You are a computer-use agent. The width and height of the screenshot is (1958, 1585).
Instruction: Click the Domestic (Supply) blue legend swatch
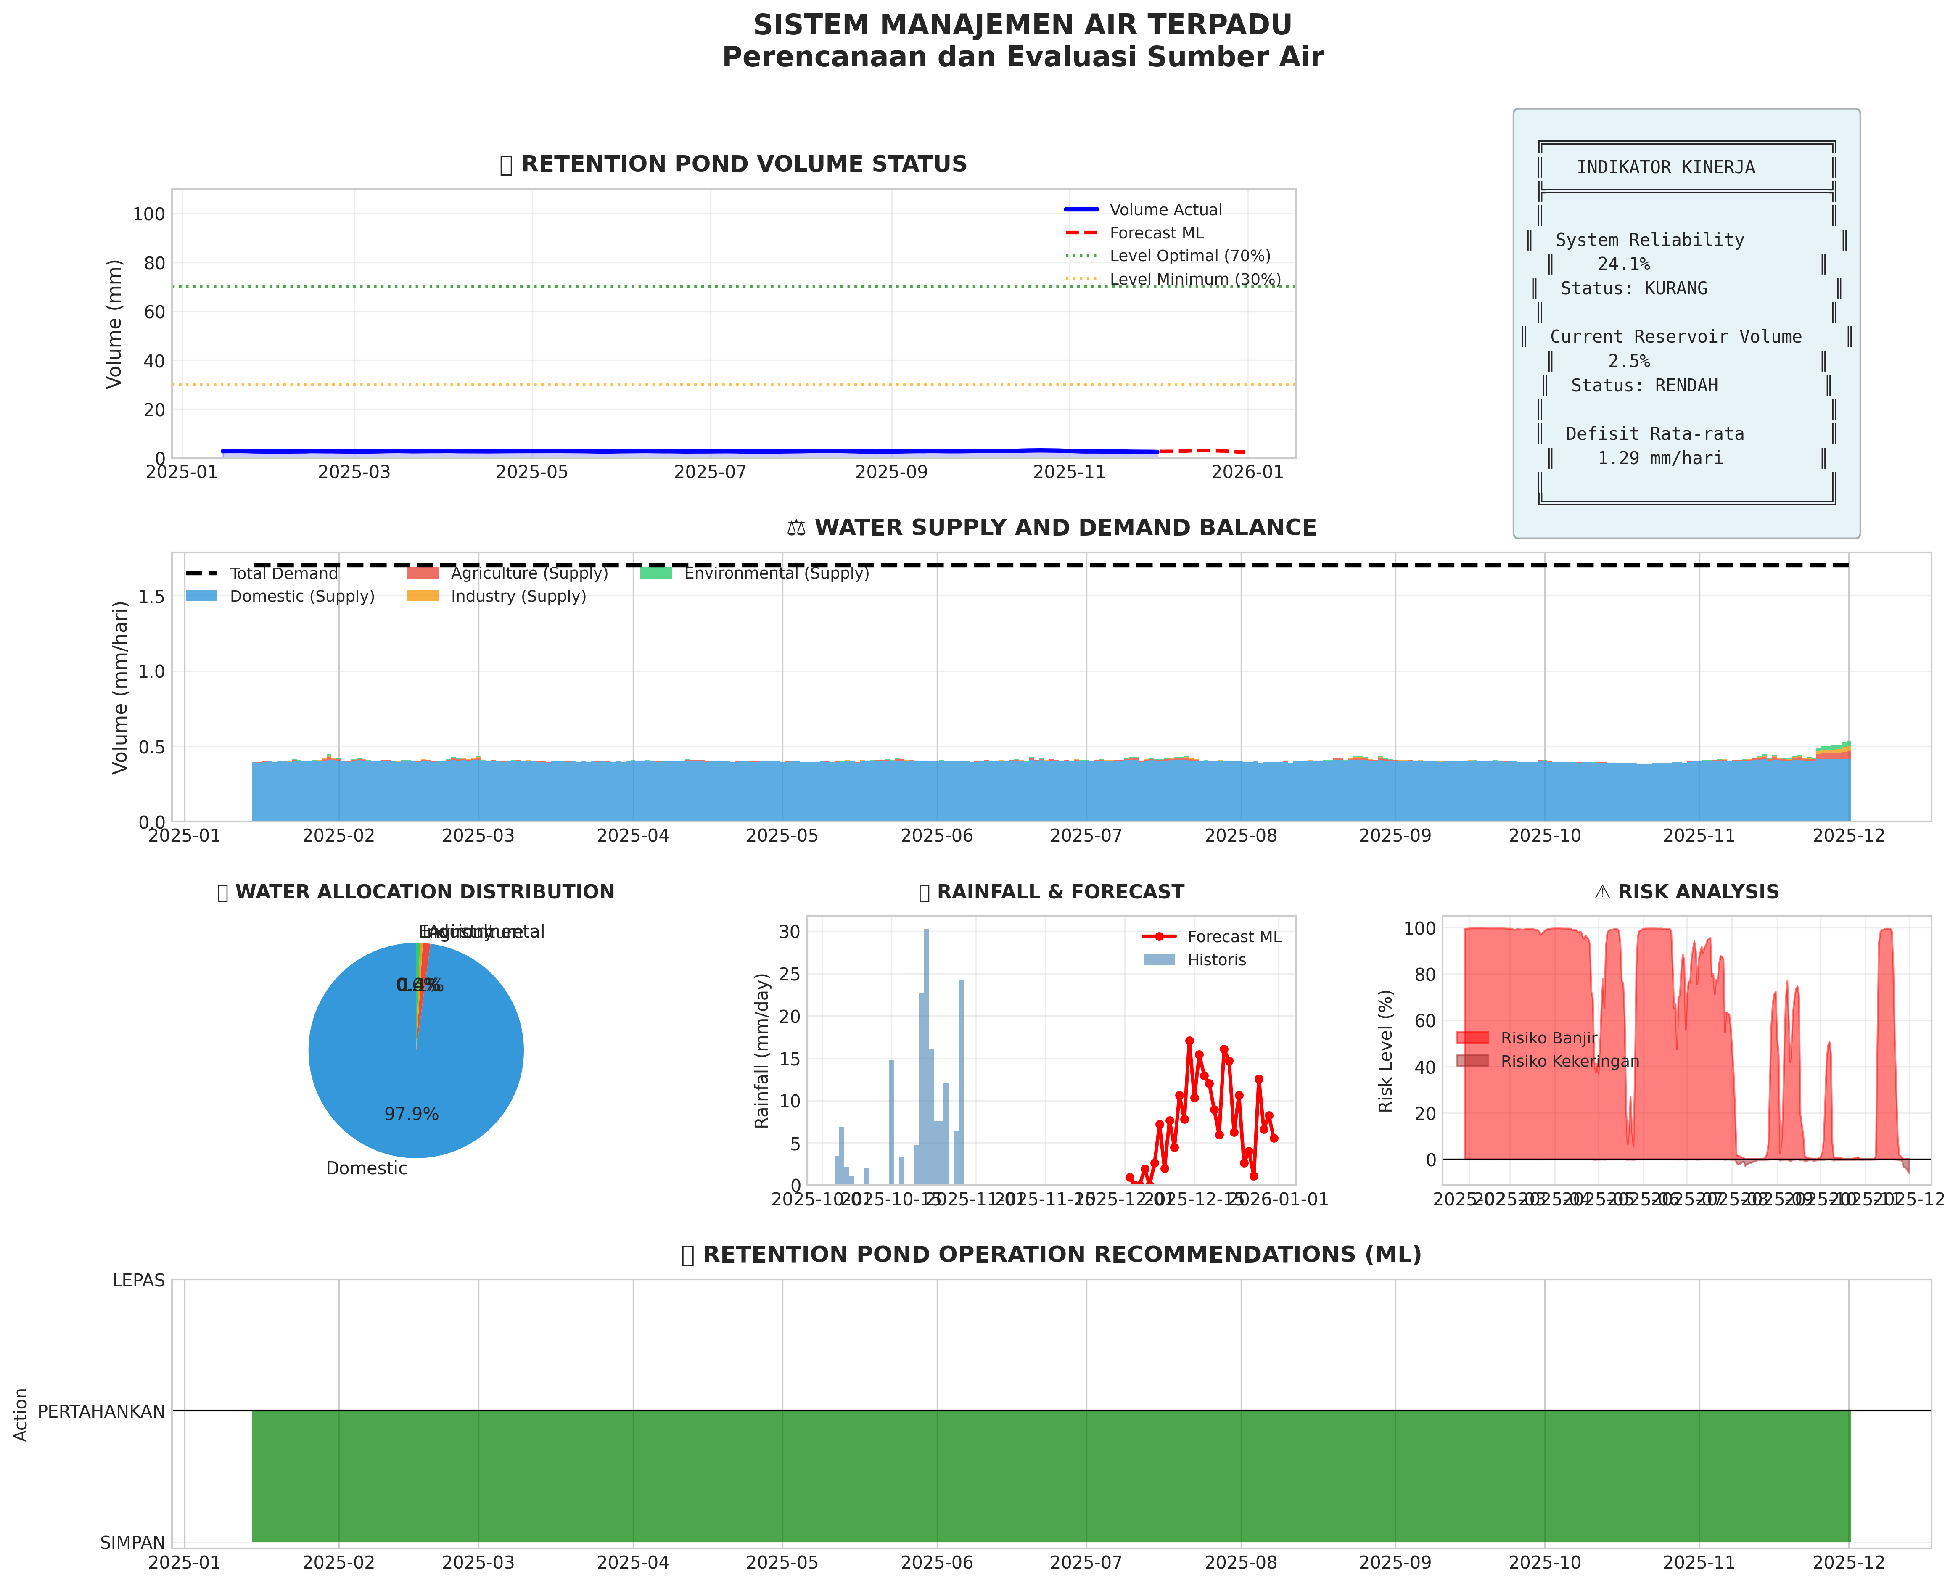click(x=202, y=596)
